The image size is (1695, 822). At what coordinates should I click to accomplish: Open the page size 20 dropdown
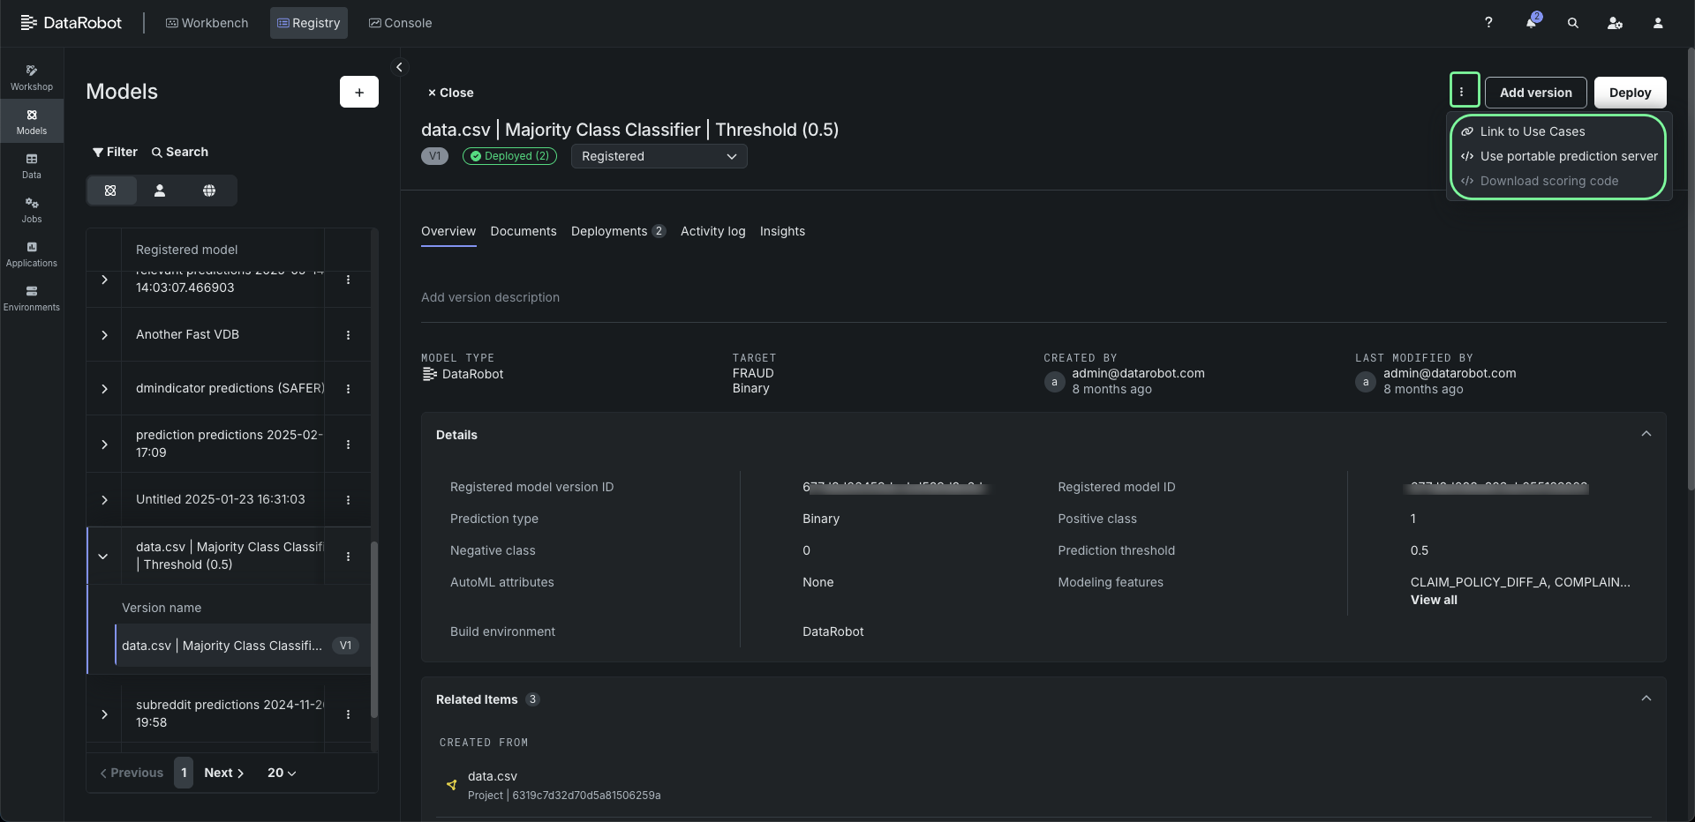(x=282, y=773)
